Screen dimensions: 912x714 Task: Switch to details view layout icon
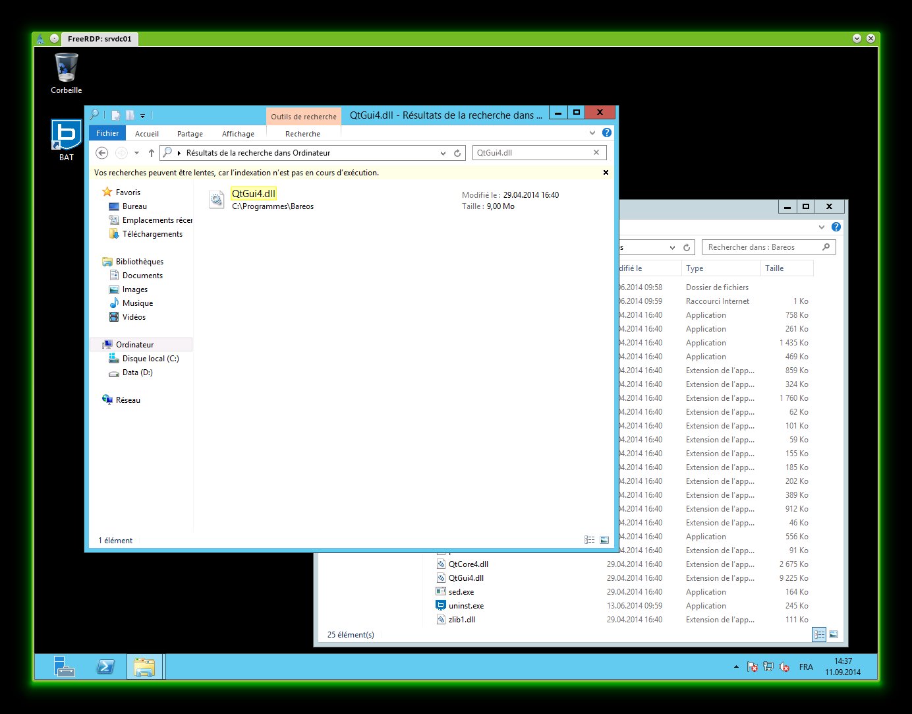pyautogui.click(x=589, y=540)
